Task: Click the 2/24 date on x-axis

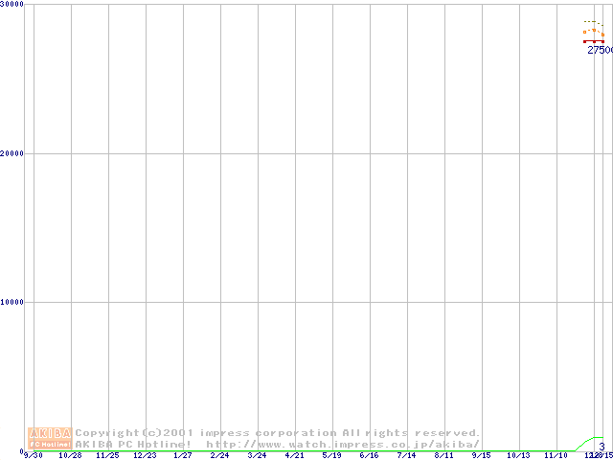Action: click(219, 455)
